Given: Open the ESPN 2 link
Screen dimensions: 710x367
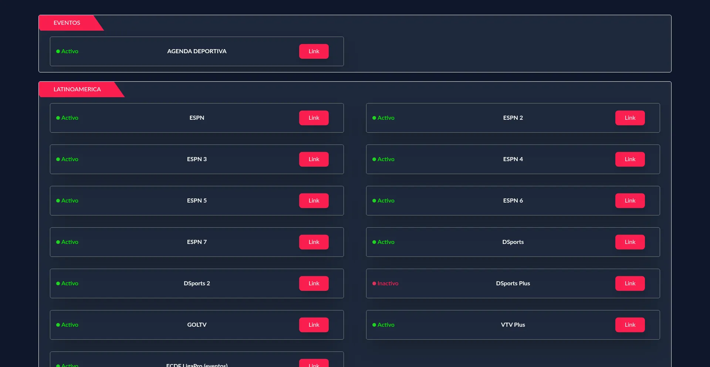Looking at the screenshot, I should 630,118.
